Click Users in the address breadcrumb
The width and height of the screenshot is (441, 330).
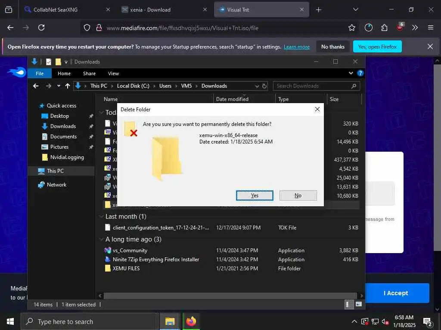(165, 86)
